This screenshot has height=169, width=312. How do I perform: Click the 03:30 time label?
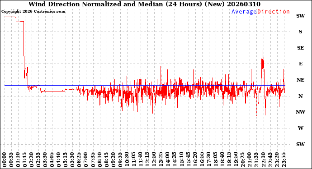pyautogui.click(x=45, y=160)
